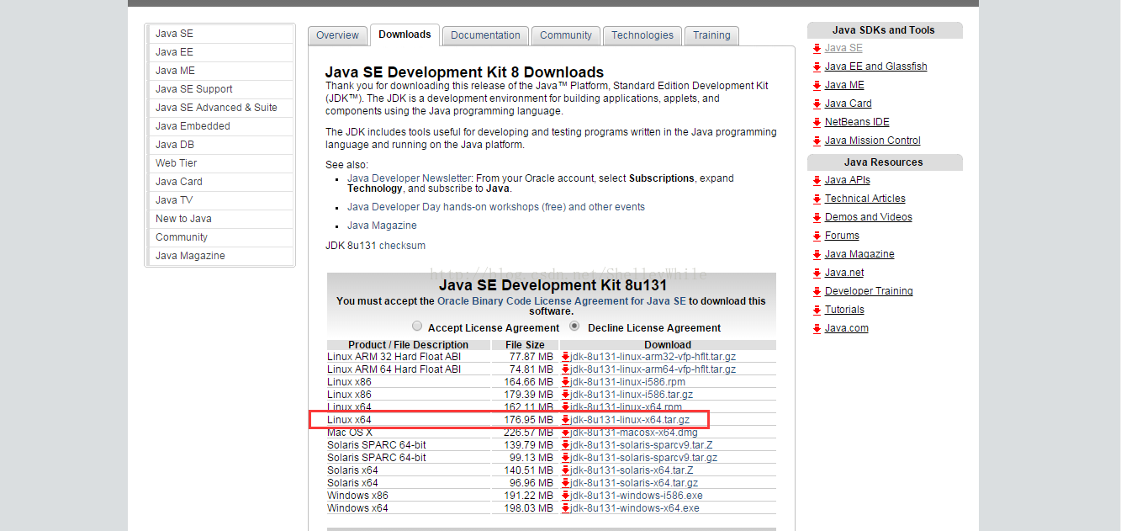Click download icon for linux-x64.tar.gz

point(566,420)
